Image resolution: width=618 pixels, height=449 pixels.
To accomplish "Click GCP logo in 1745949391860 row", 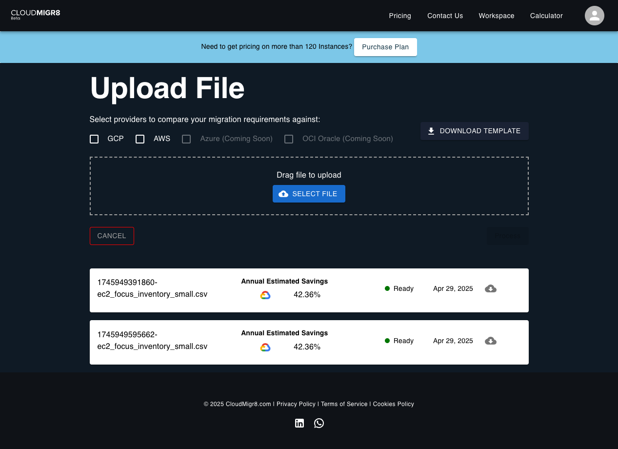I will coord(265,295).
